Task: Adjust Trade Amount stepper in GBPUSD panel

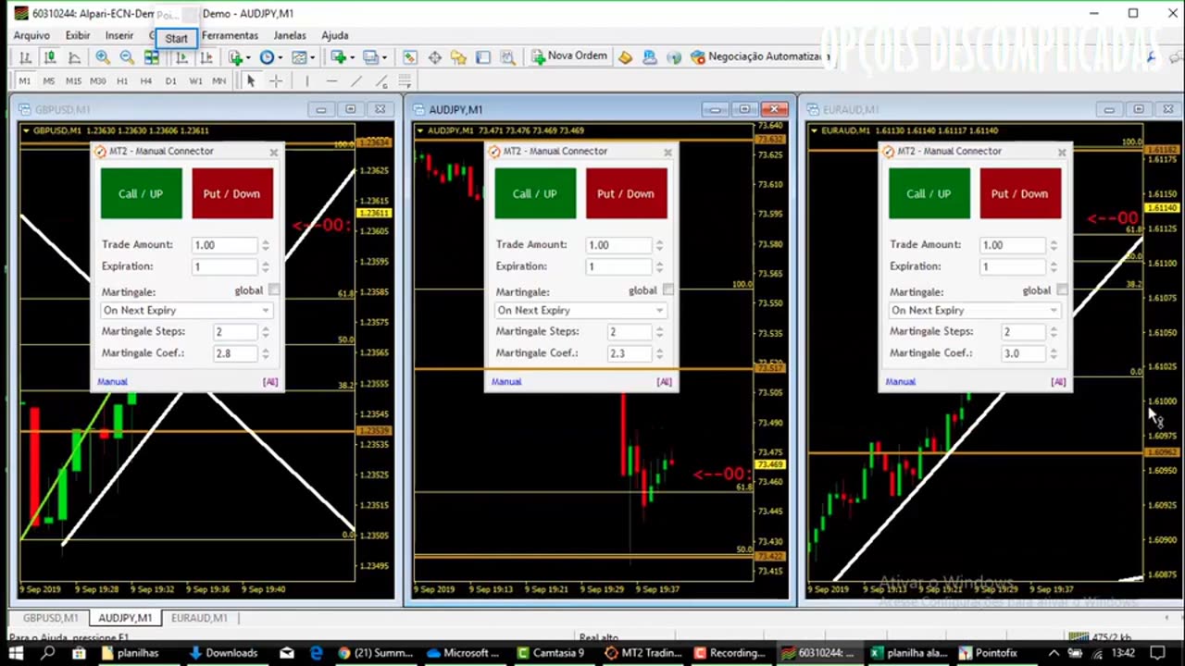Action: tap(266, 245)
